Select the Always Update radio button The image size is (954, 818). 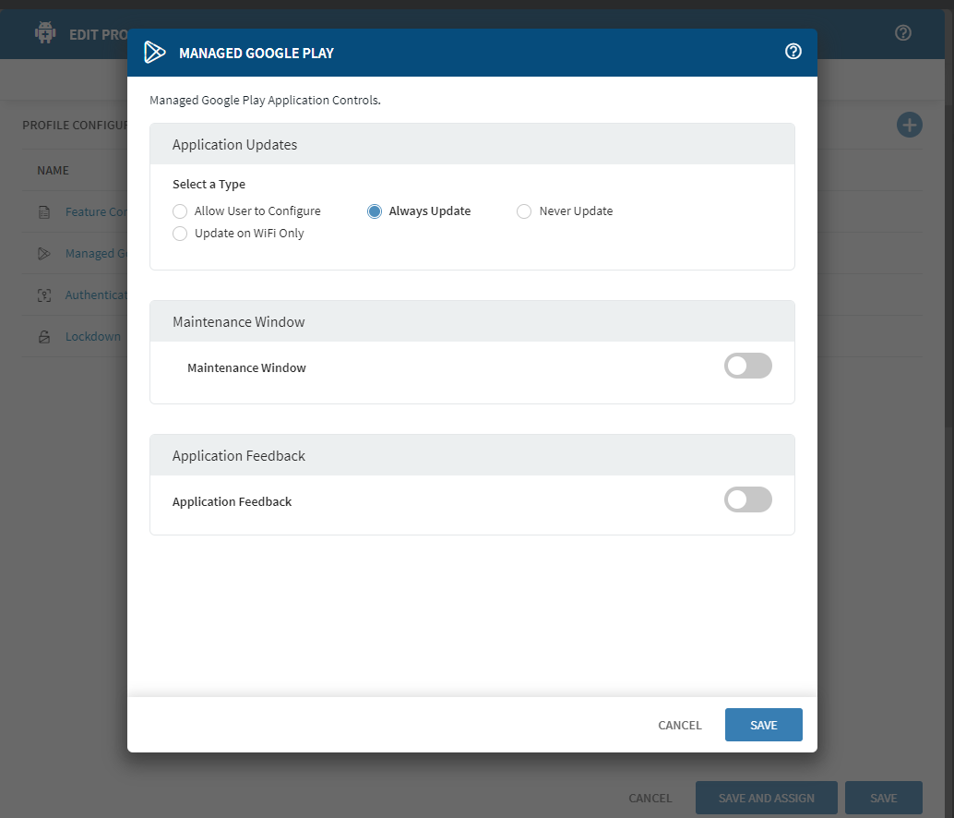point(375,211)
